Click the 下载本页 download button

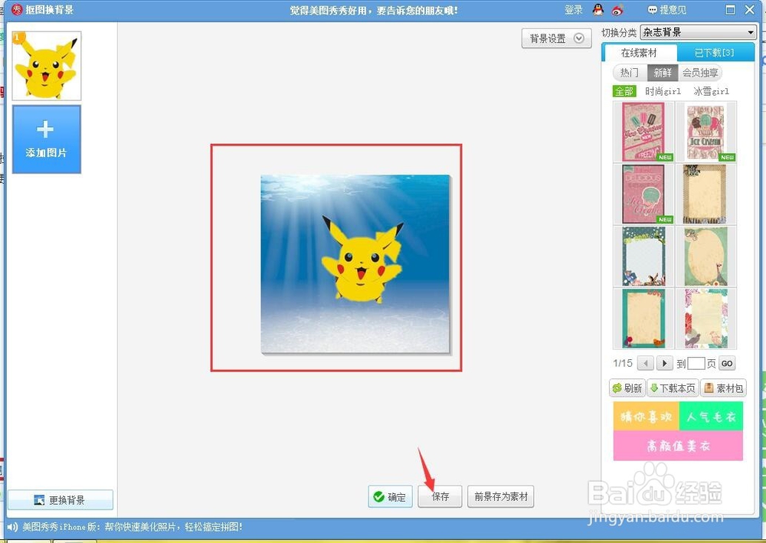click(x=673, y=388)
